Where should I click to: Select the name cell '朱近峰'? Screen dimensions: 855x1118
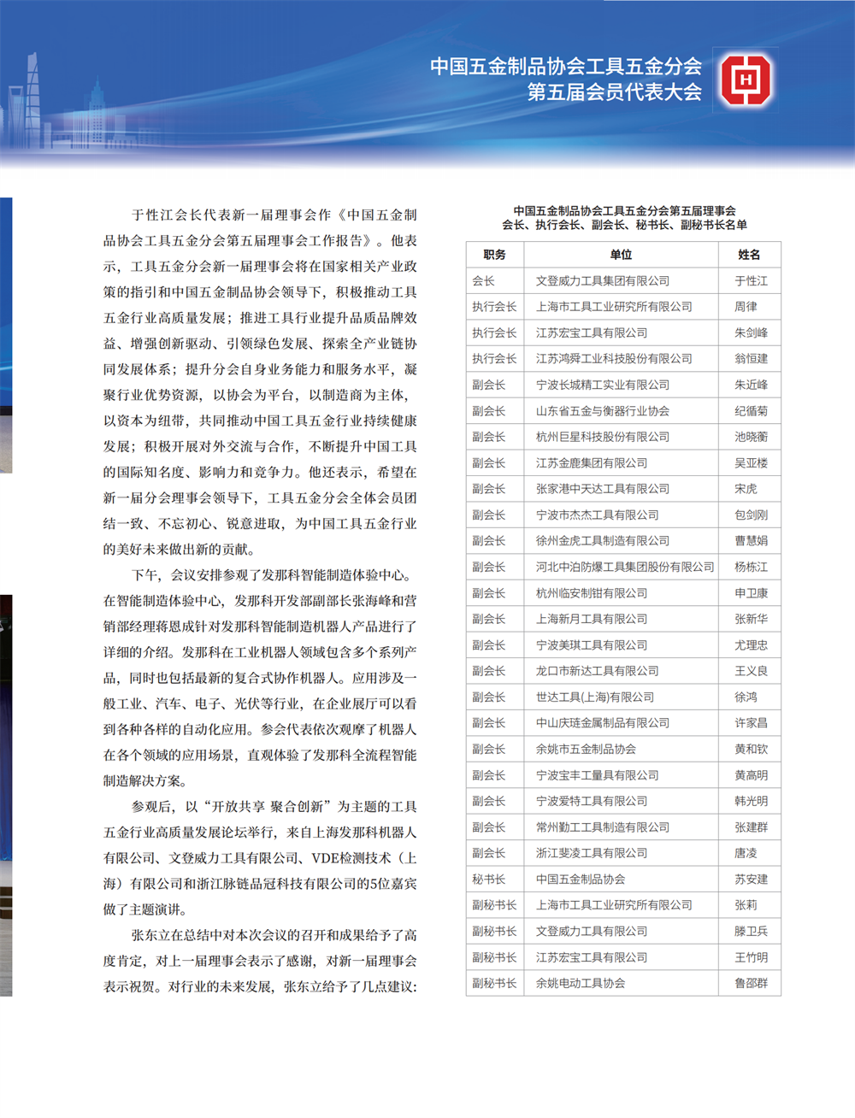click(x=752, y=385)
